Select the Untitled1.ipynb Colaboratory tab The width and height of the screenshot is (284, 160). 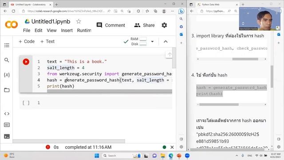coord(31,4)
